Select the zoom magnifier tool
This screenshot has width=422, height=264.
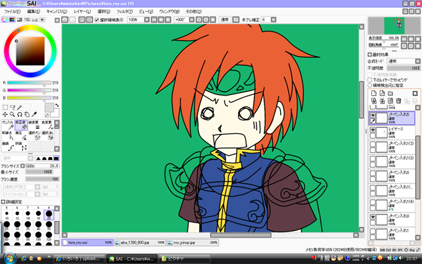point(13,114)
